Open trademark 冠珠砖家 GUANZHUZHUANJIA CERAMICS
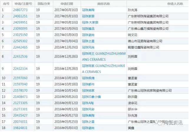 point(103,69)
